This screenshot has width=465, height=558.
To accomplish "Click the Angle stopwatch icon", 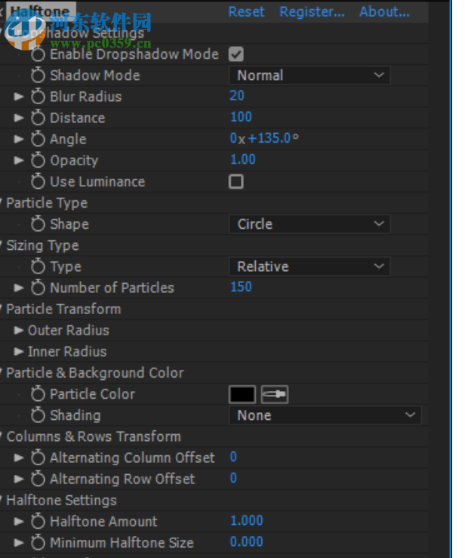I will [x=38, y=139].
